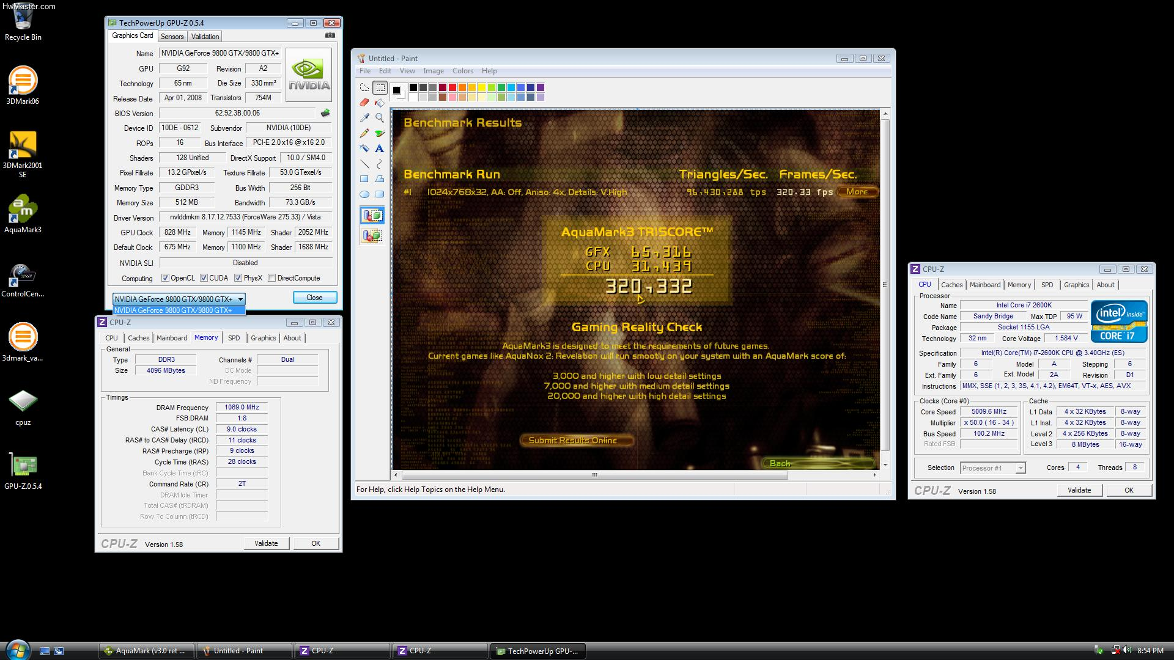
Task: Open the File menu in Paint
Action: (365, 71)
